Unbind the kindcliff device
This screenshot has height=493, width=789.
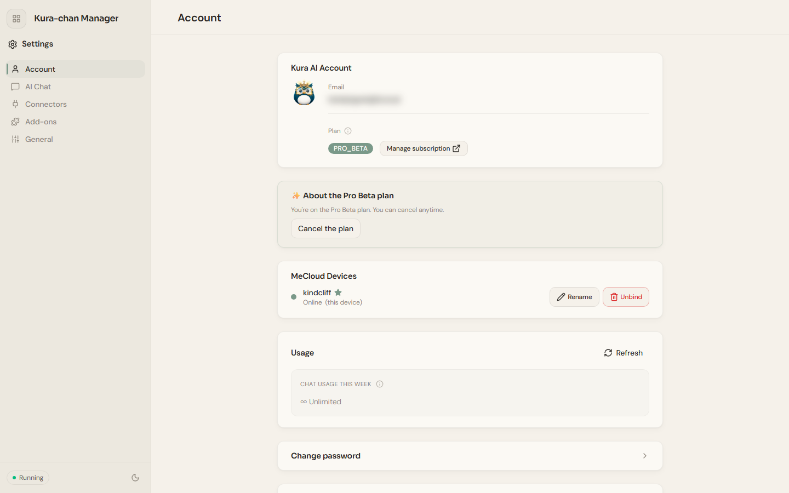(x=626, y=297)
